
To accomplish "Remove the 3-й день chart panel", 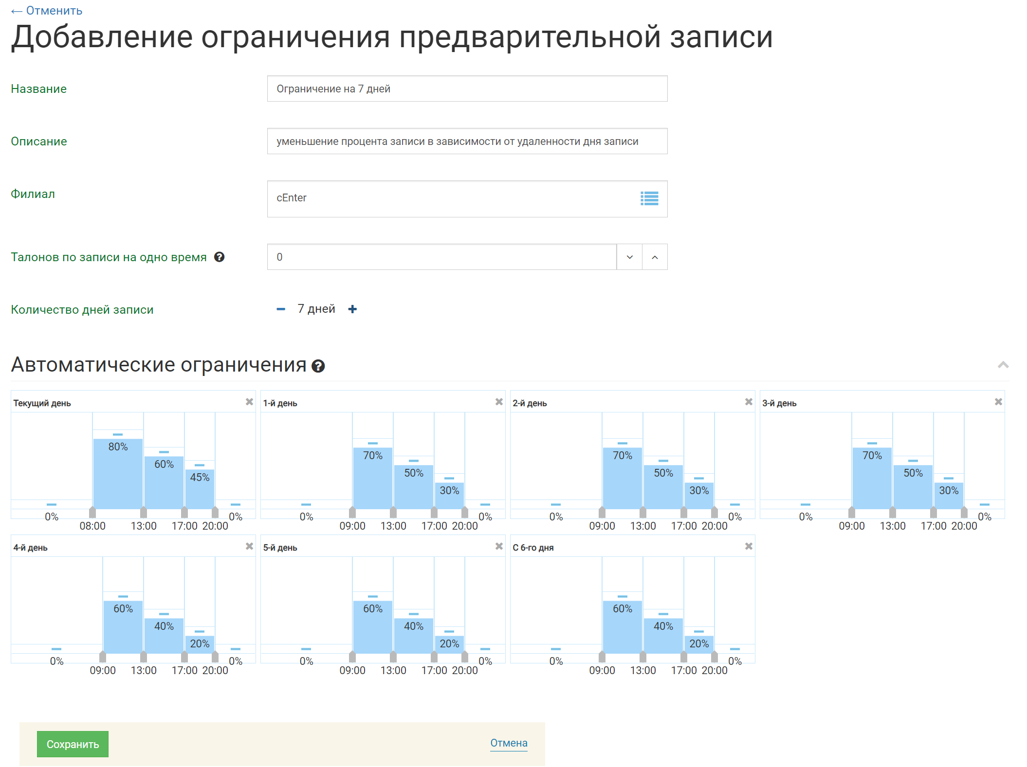I will pos(998,402).
